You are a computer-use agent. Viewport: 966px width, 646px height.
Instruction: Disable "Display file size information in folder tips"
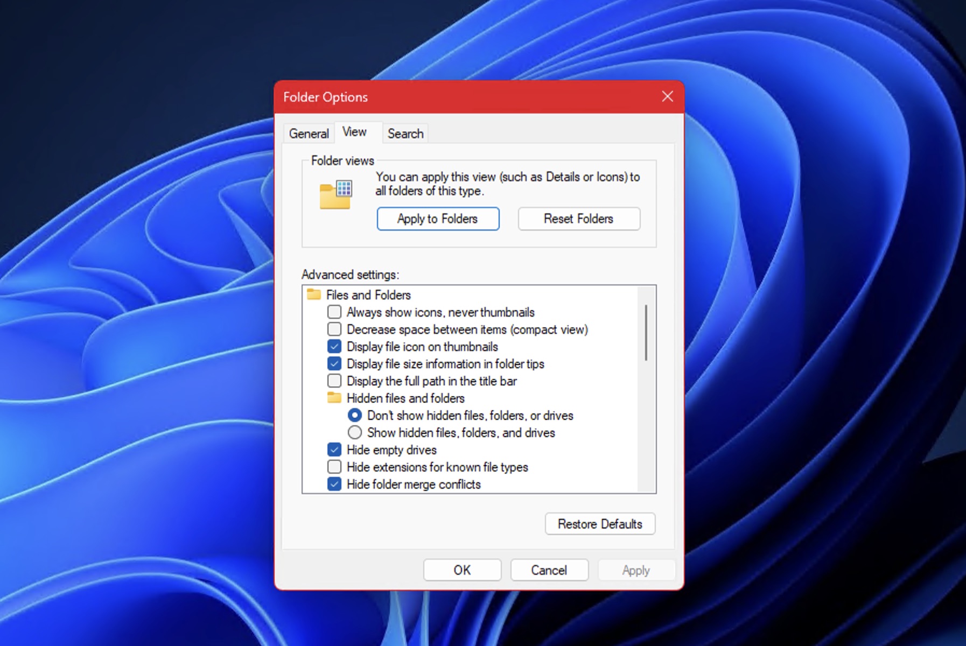tap(334, 363)
